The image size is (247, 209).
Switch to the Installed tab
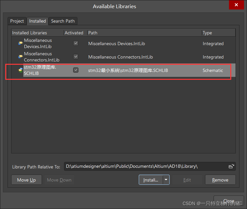point(37,21)
